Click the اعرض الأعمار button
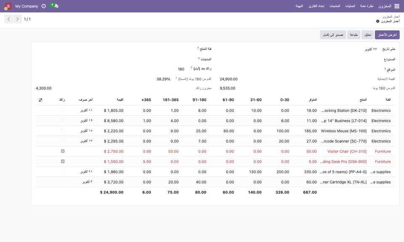This screenshot has height=242, width=404. [x=387, y=35]
